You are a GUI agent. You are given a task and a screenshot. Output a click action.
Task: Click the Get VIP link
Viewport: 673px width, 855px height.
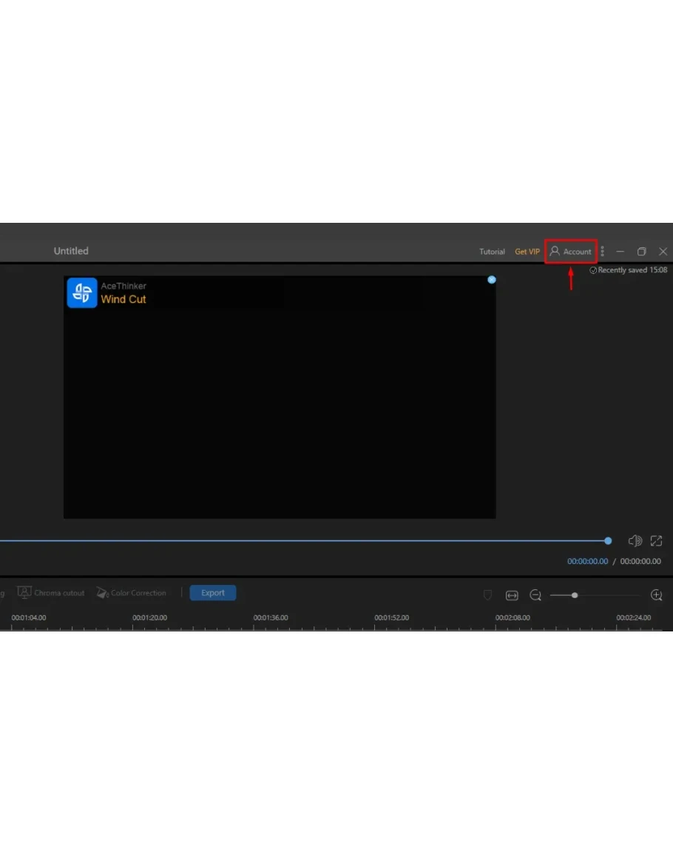click(x=527, y=252)
